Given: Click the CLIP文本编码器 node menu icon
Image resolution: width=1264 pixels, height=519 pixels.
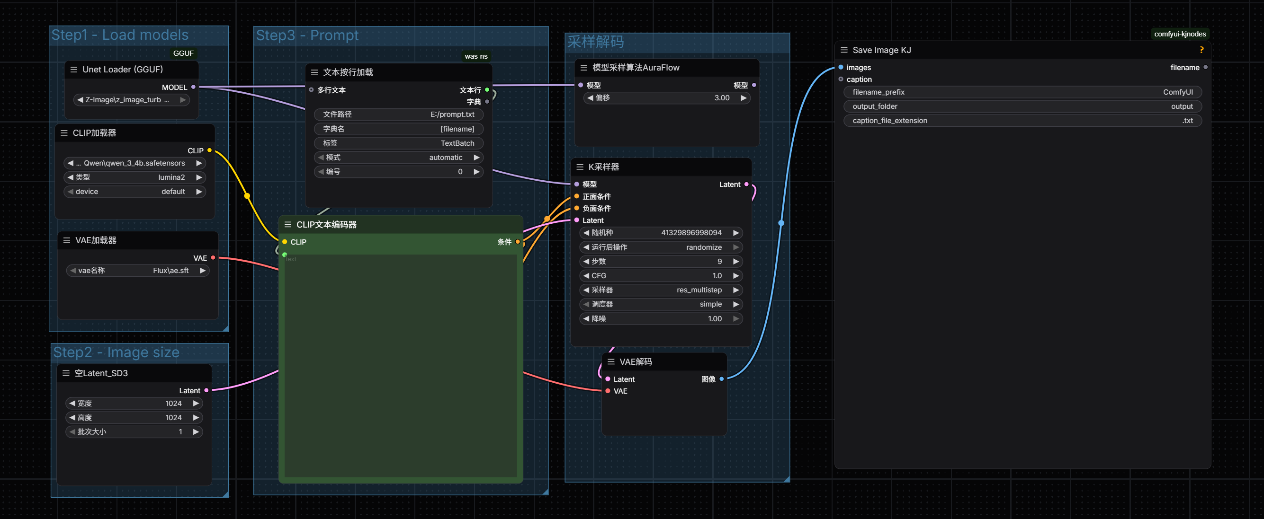Looking at the screenshot, I should coord(288,224).
